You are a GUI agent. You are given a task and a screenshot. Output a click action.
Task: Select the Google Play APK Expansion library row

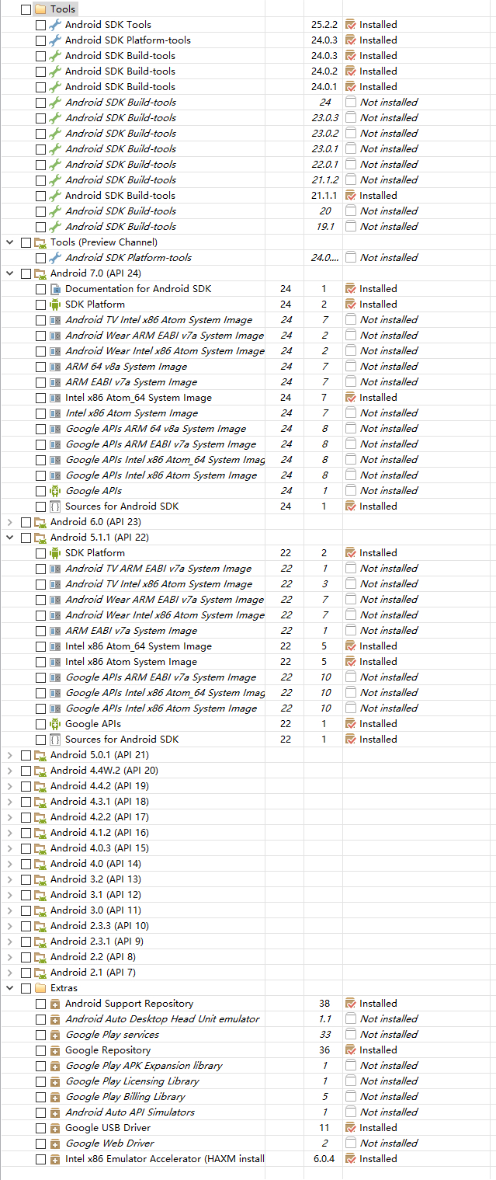click(144, 1066)
